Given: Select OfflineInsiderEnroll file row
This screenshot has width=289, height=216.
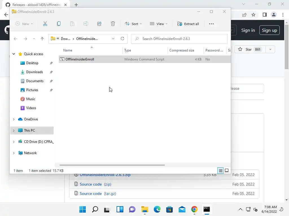Looking at the screenshot, I should tap(145, 59).
